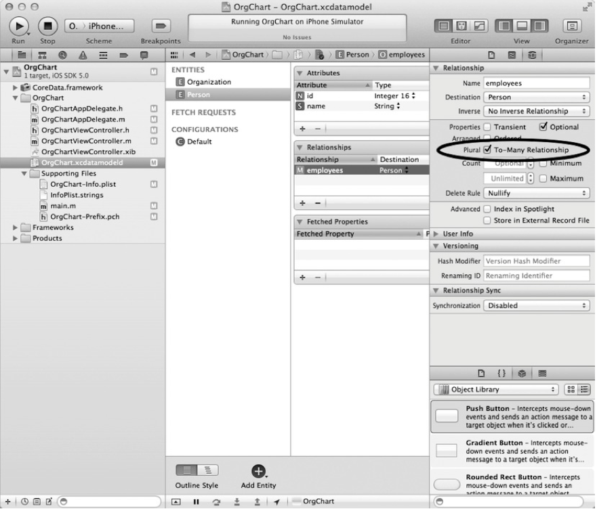Enable the Transient checkbox
The width and height of the screenshot is (597, 509).
(x=487, y=127)
